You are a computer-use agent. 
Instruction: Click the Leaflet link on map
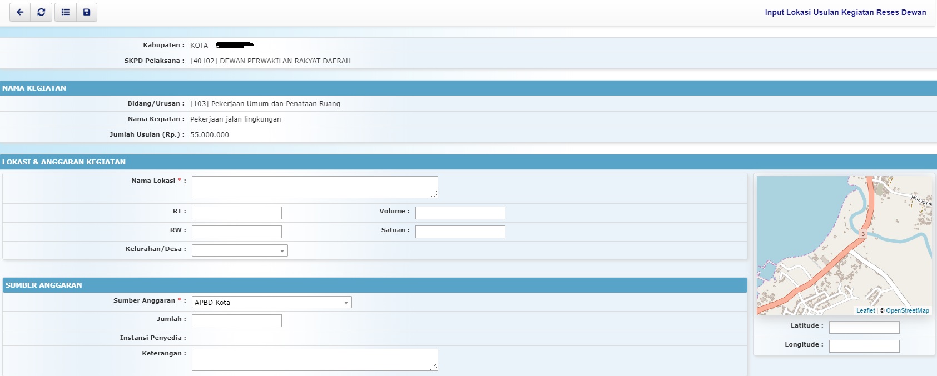[865, 310]
